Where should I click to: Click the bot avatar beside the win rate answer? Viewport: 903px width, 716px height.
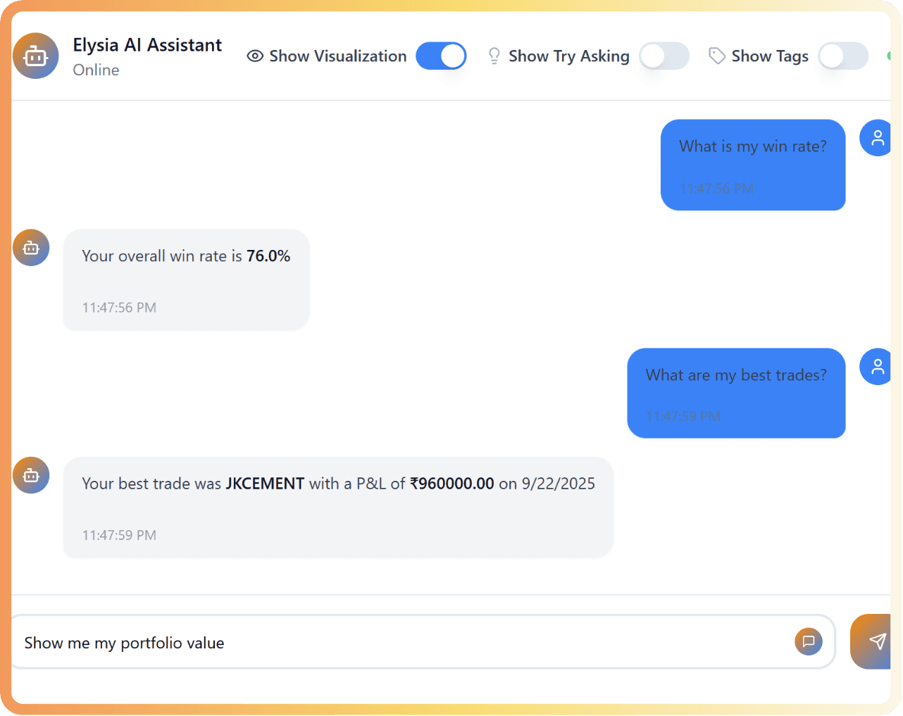pos(31,248)
